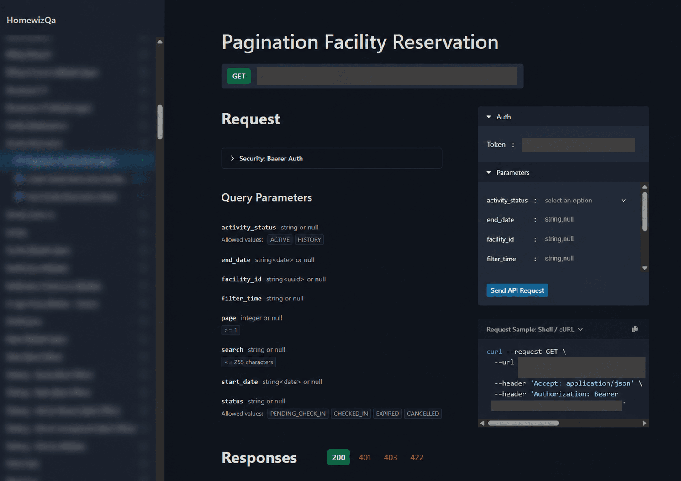Click the start_date query parameter name
This screenshot has width=681, height=481.
tap(239, 382)
